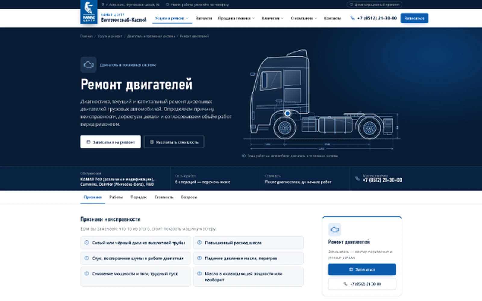The image size is (482, 301).
Task: Click the engine icon in the sidebar card
Action: pyautogui.click(x=334, y=230)
